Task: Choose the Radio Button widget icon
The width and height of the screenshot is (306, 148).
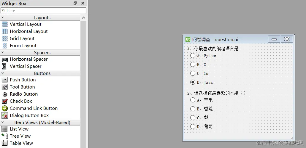Action: (x=5, y=94)
